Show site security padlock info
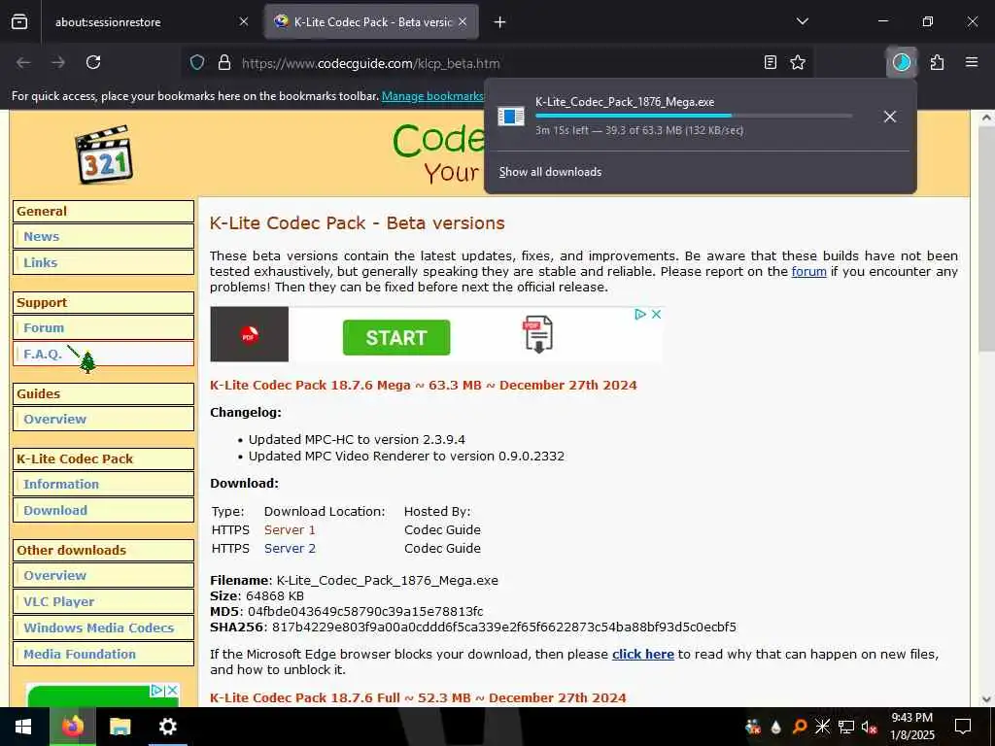This screenshot has height=746, width=995. click(x=224, y=63)
